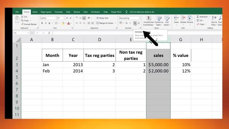
Task: Align text left in Alignment group
Action: point(77,23)
